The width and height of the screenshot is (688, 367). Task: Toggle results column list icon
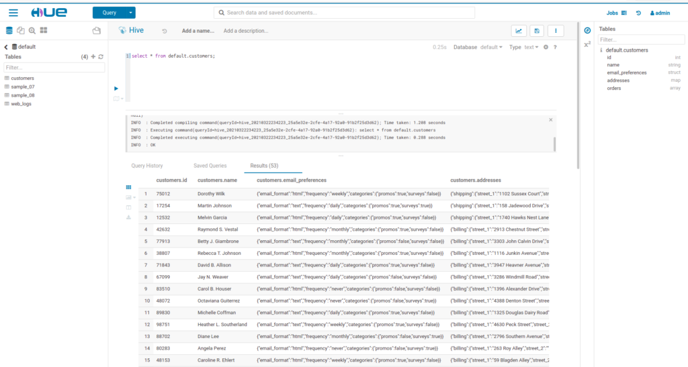click(128, 207)
